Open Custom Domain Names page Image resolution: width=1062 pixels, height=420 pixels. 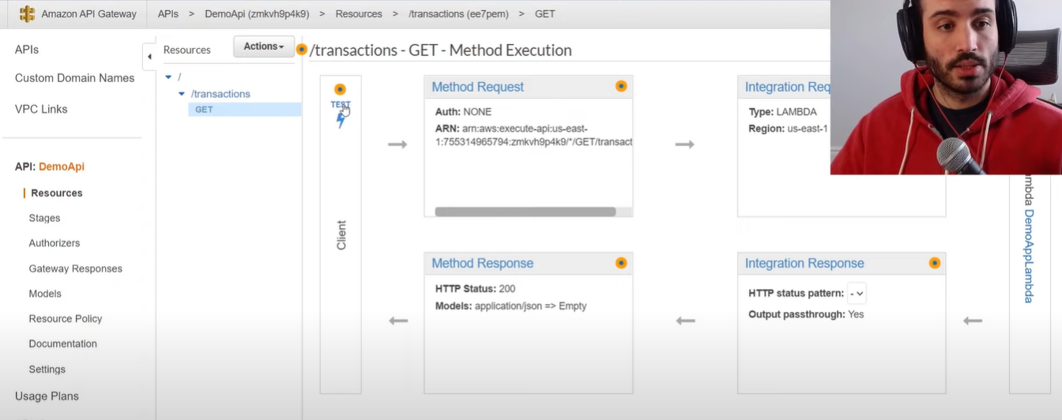point(74,78)
